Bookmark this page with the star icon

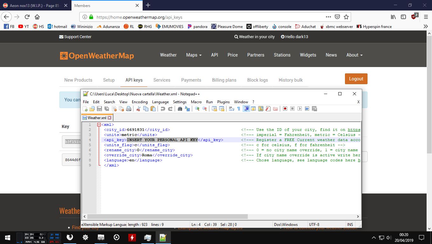[346, 17]
